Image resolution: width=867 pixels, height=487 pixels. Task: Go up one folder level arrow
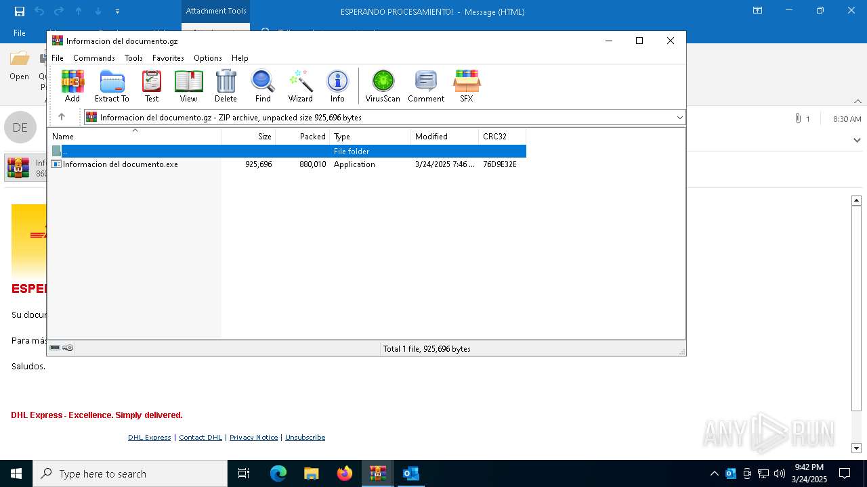point(62,117)
